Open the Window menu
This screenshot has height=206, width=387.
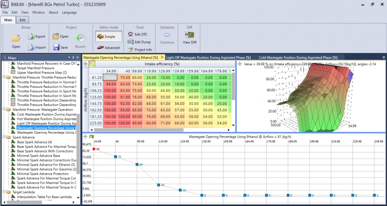tap(39, 12)
